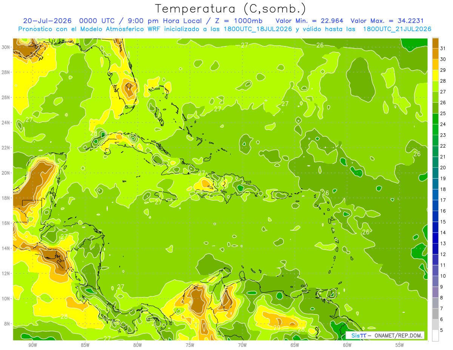Viewport: 453px width, 350px height.
Task: Click the legend value "31"
Action: click(x=443, y=48)
